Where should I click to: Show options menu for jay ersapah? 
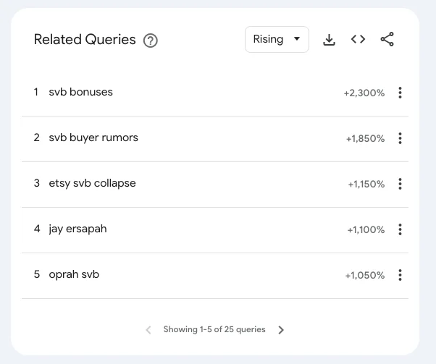click(x=400, y=229)
